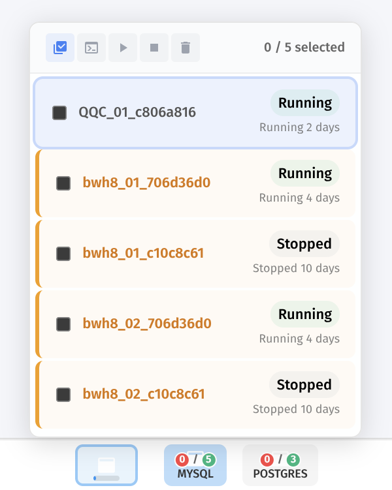The width and height of the screenshot is (392, 490).
Task: Switch to the POSTGRES tab
Action: tap(280, 466)
